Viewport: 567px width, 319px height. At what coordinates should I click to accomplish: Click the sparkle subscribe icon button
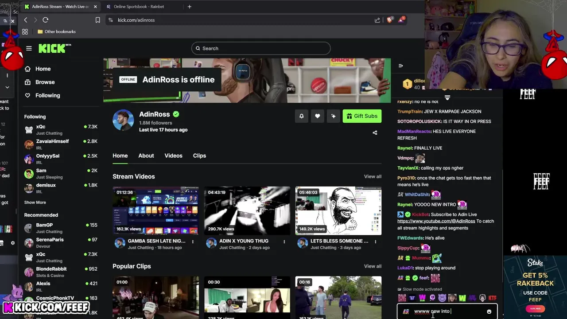333,116
